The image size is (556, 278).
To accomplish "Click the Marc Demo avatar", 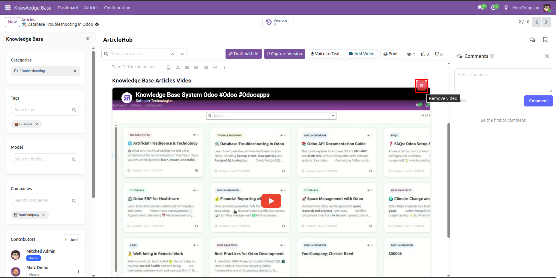I will 16,271.
